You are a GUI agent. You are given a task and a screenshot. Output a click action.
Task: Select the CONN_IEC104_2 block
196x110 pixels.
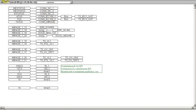[x=47, y=19]
